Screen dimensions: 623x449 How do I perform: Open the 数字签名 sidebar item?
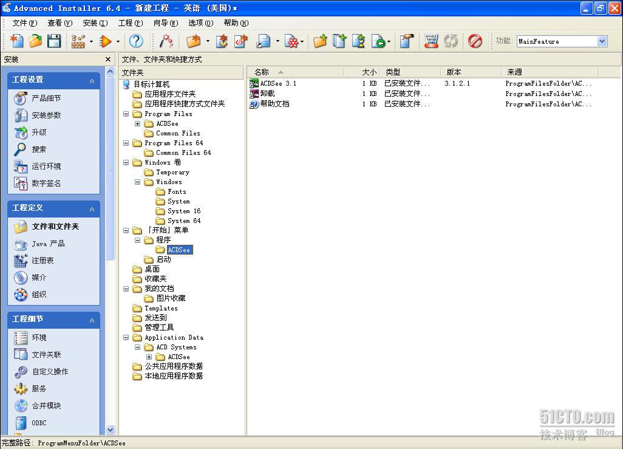pos(38,183)
